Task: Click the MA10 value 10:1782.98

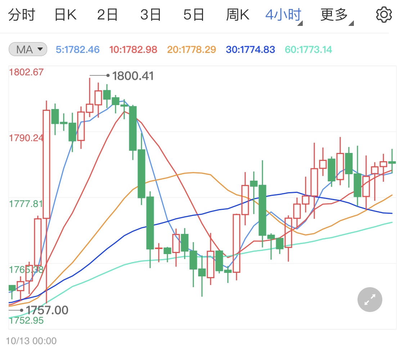Action: pos(133,49)
